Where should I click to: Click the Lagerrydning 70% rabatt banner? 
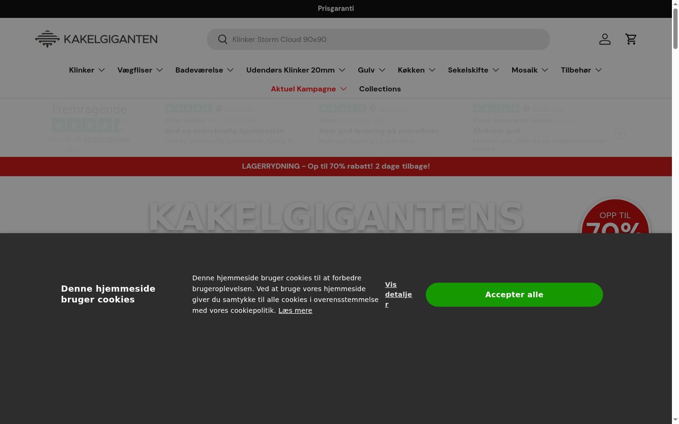[x=336, y=166]
